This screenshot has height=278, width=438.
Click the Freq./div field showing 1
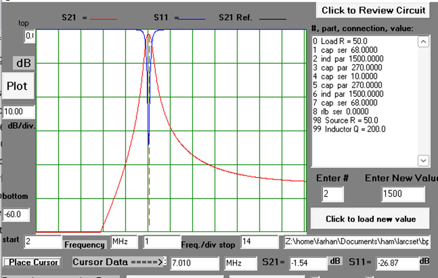tap(161, 241)
